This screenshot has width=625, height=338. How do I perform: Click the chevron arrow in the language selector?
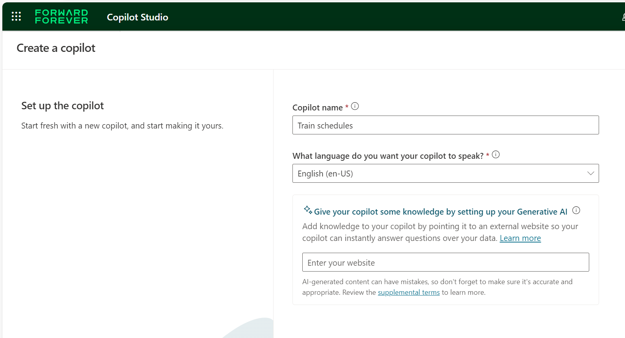(590, 173)
